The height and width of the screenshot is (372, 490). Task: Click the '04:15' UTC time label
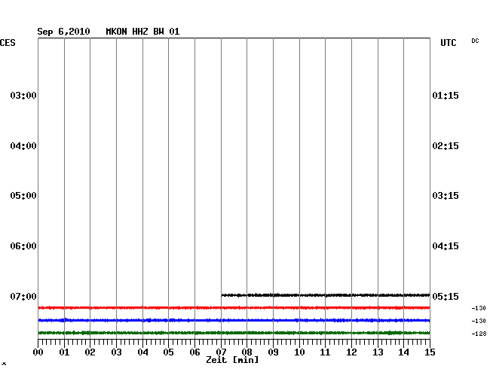click(446, 246)
